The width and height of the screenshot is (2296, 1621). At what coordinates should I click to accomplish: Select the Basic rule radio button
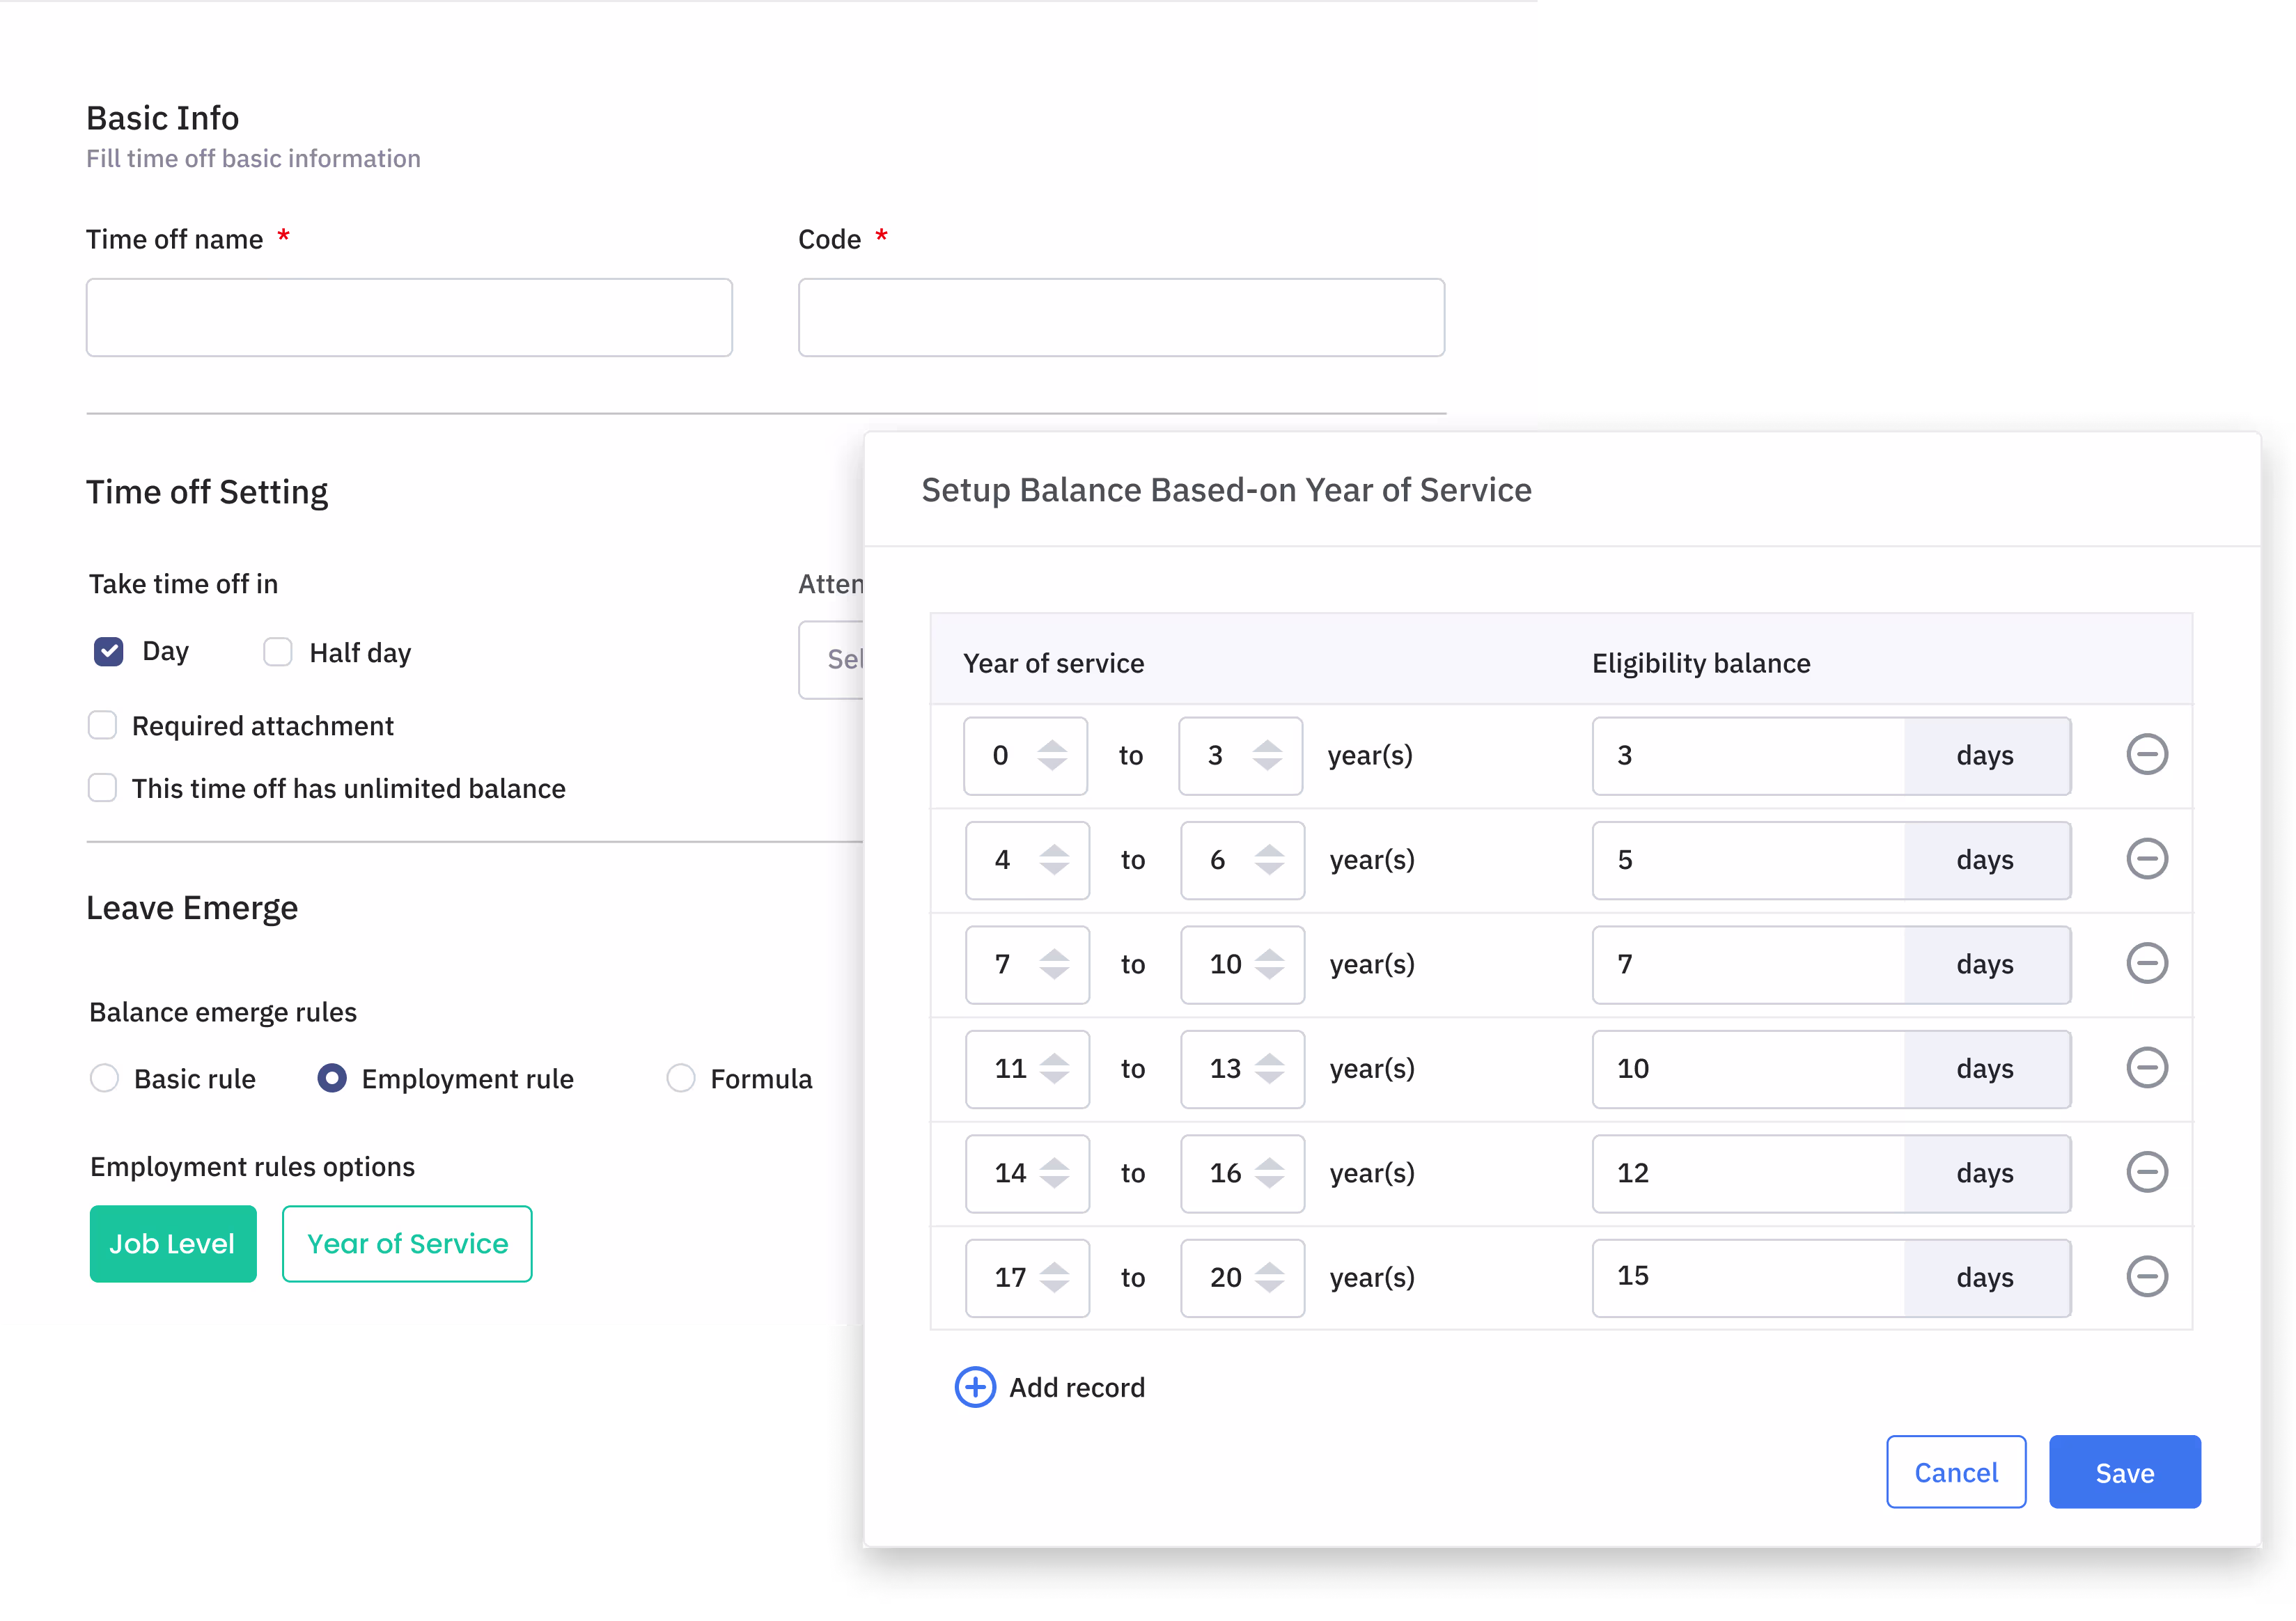click(104, 1078)
